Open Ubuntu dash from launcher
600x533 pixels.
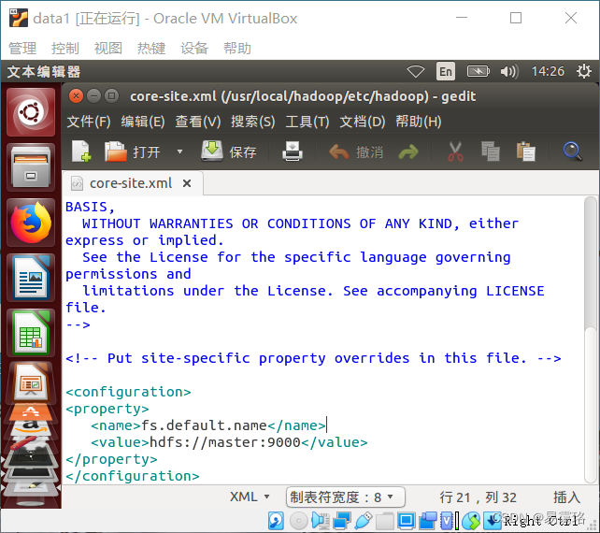click(31, 112)
